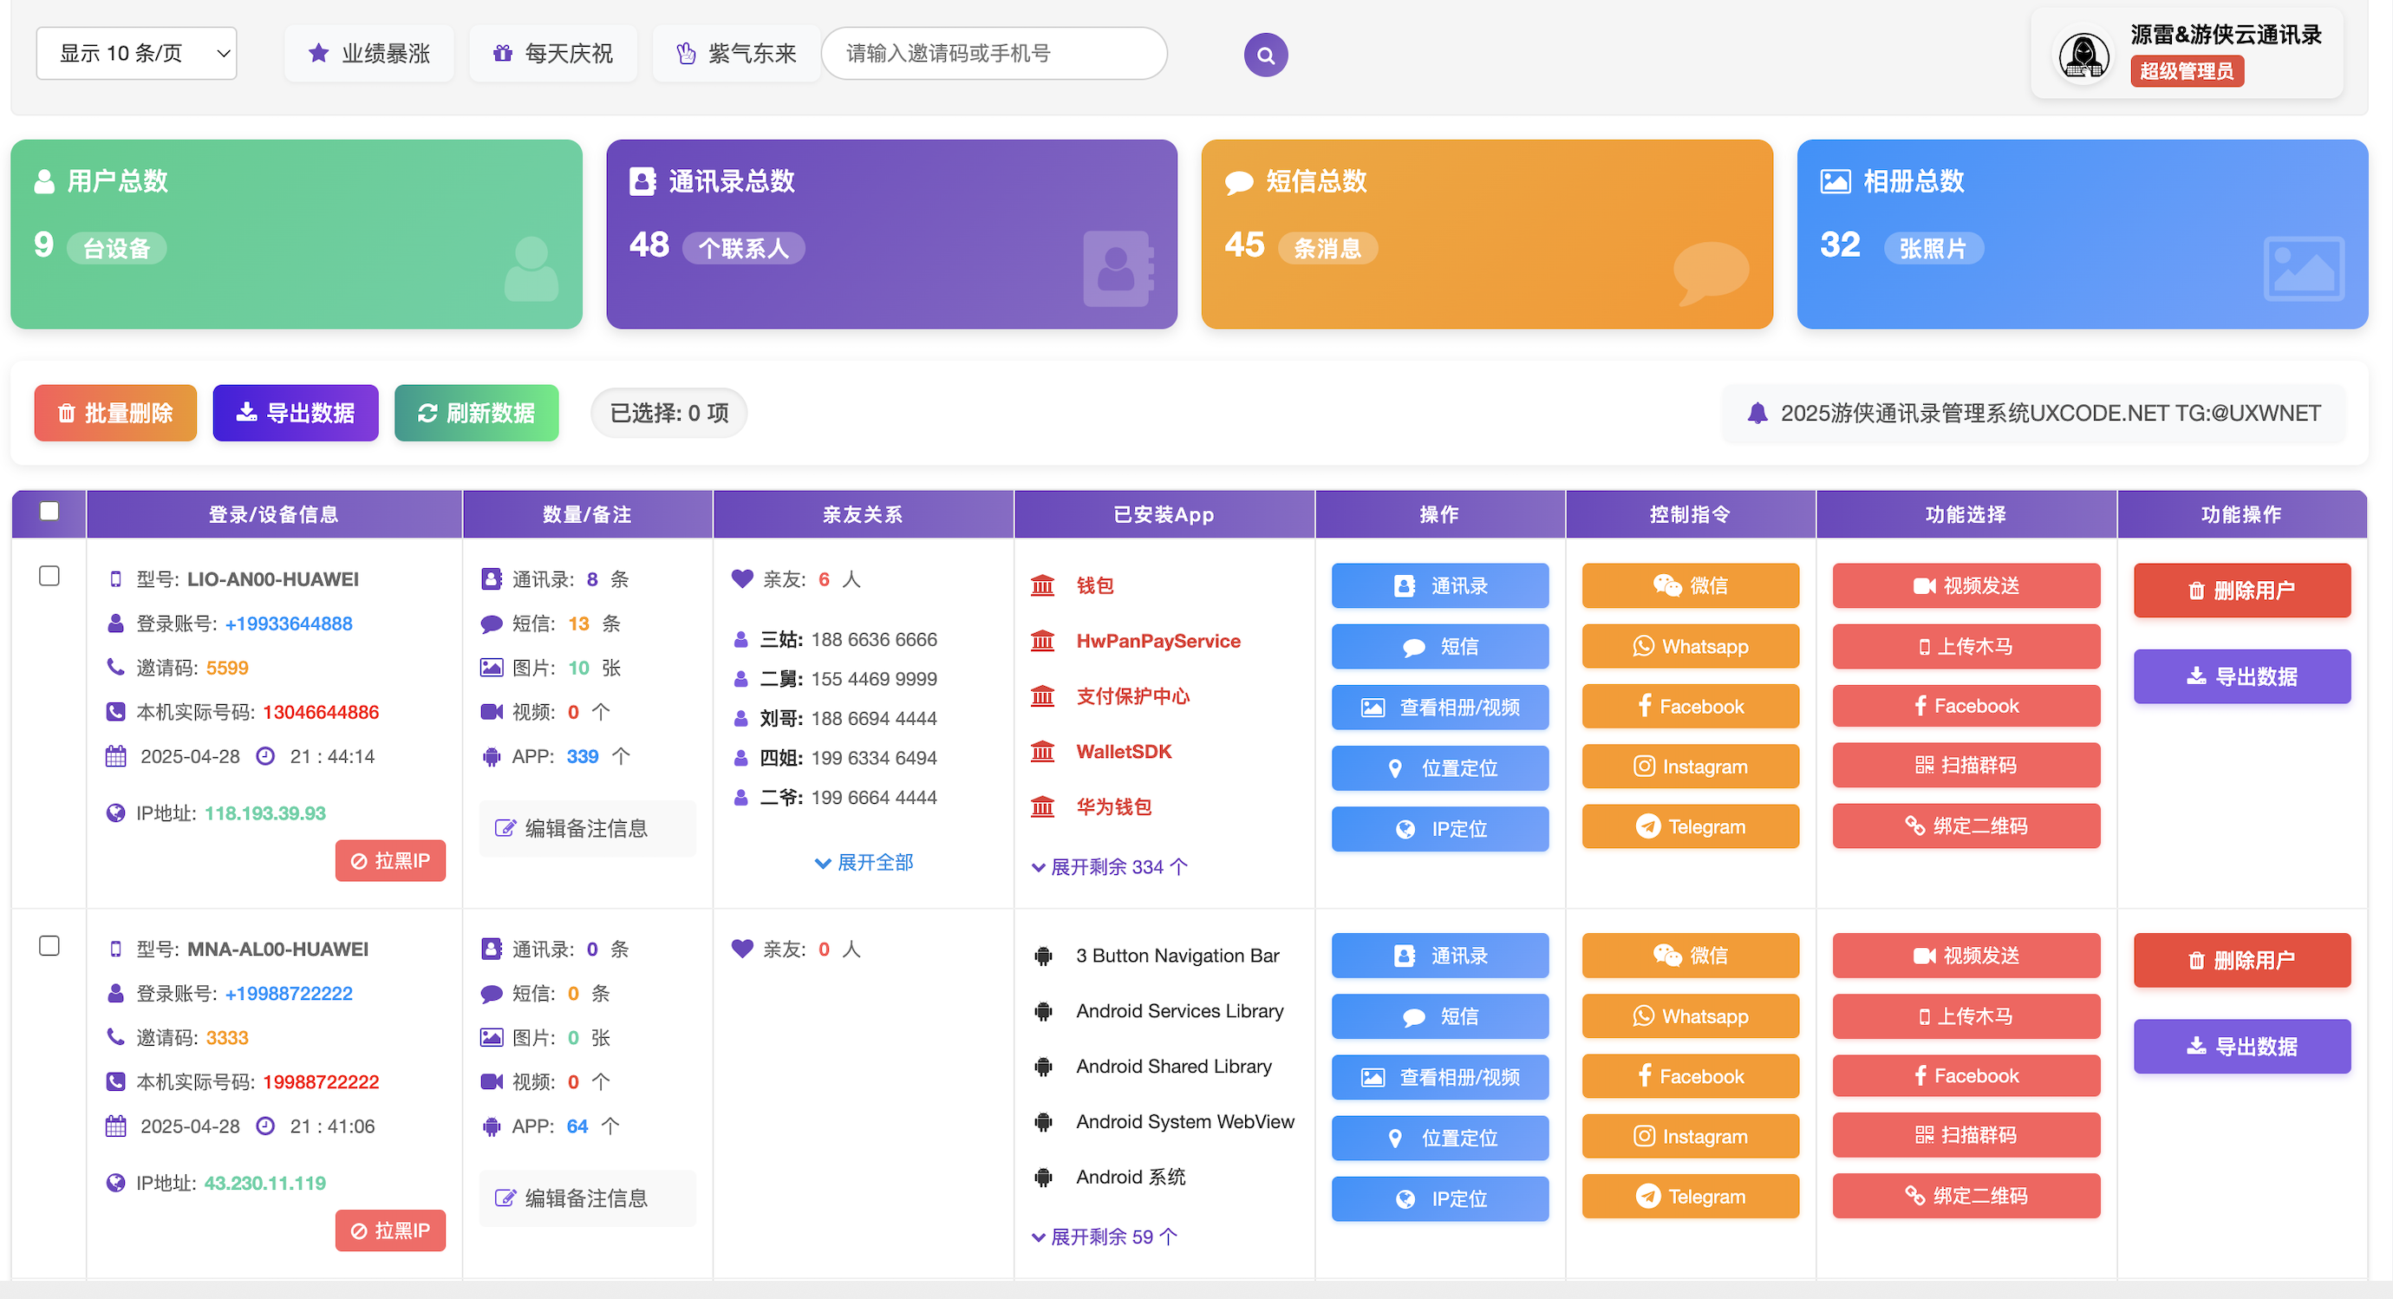Click the purple search icon button
The height and width of the screenshot is (1299, 2393).
tap(1265, 55)
